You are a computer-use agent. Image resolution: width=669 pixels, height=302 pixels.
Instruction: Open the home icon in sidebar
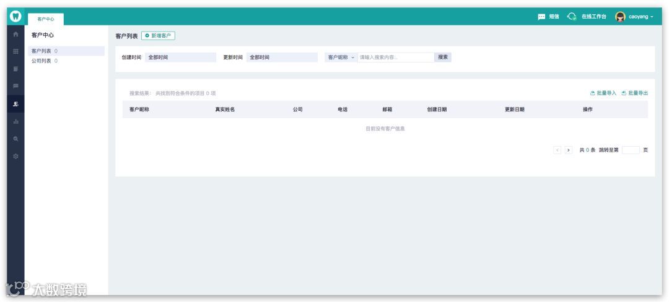[15, 34]
